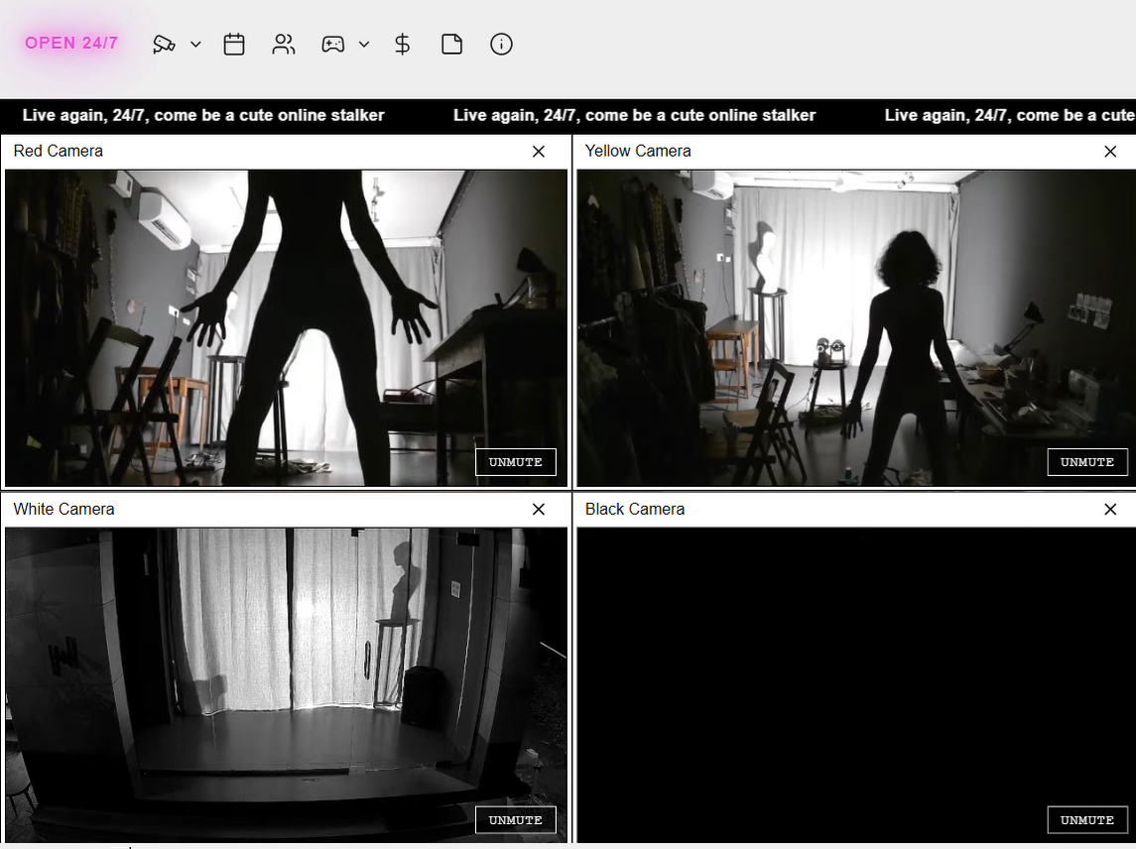The width and height of the screenshot is (1136, 849).
Task: Expand the camera list dropdown chevron
Action: pyautogui.click(x=195, y=45)
